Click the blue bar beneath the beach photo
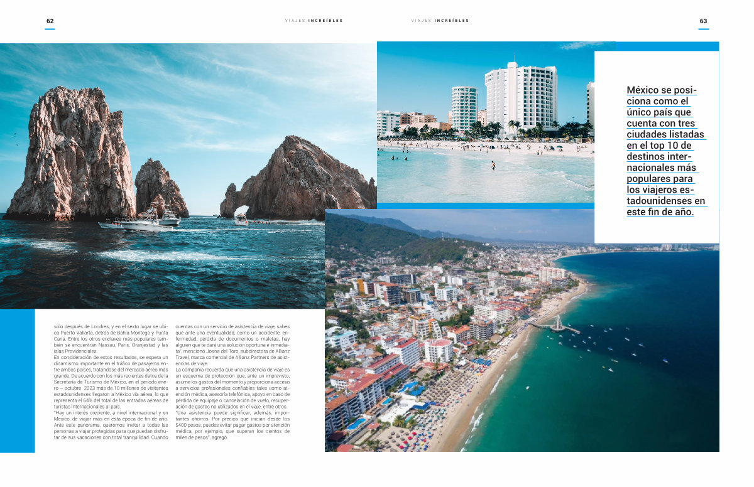This screenshot has height=487, width=754. click(x=484, y=206)
